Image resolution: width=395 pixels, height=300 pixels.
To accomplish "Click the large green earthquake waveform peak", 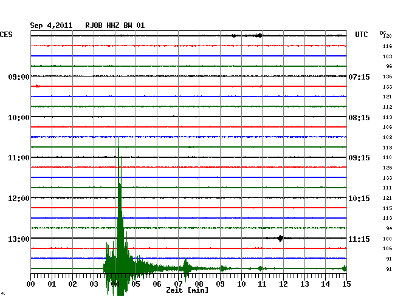I will [x=120, y=216].
